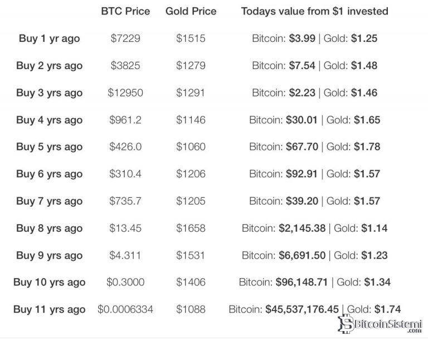Viewport: 428px width, 340px height.
Task: Select the Buy 1 yr ago row label
Action: click(x=49, y=38)
